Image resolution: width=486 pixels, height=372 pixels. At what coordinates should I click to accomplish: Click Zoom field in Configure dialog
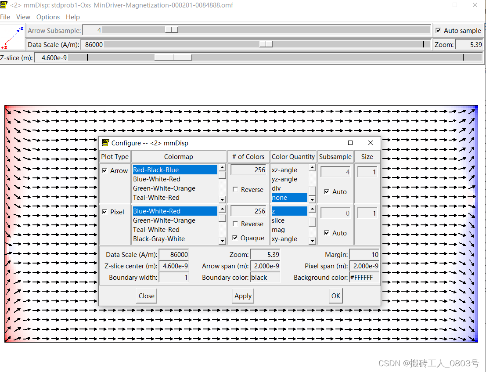coord(265,254)
